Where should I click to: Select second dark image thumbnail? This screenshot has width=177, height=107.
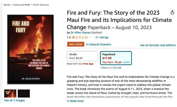click(x=24, y=93)
